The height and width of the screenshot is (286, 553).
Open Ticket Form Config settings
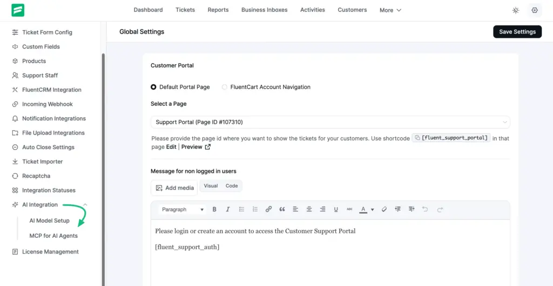click(47, 32)
